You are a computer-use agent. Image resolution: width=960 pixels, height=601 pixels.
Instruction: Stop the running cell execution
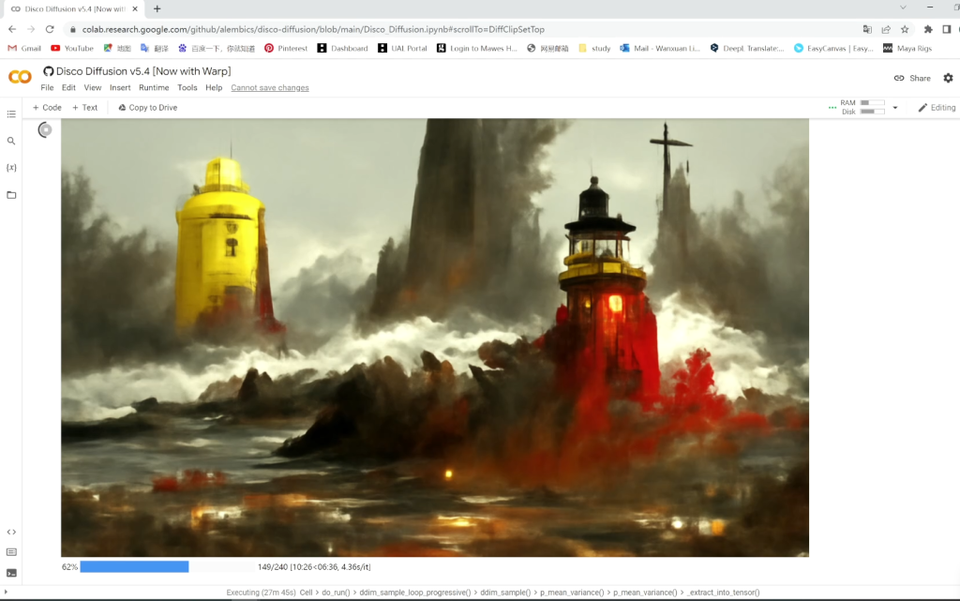point(45,130)
